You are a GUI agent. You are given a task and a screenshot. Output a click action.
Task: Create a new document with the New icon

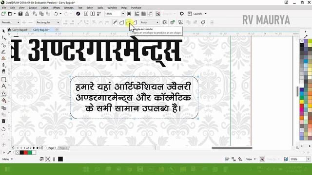pyautogui.click(x=3, y=14)
